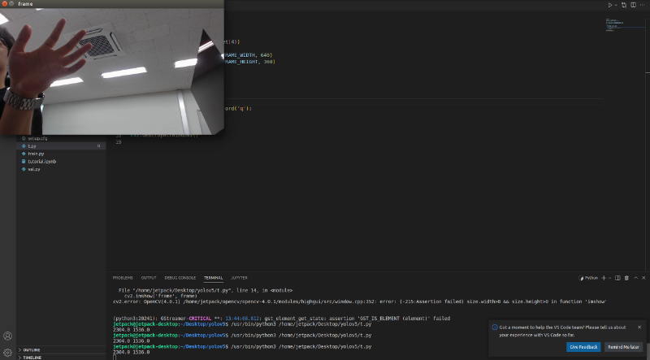Open the source control changes icon in editor toolbar
The height and width of the screenshot is (360, 650).
coord(624,5)
